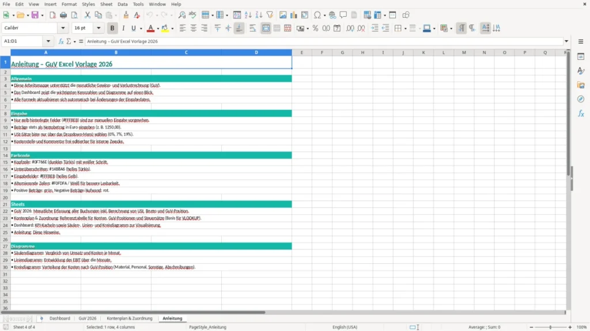
Task: Toggle Align Right
Action: (205, 28)
